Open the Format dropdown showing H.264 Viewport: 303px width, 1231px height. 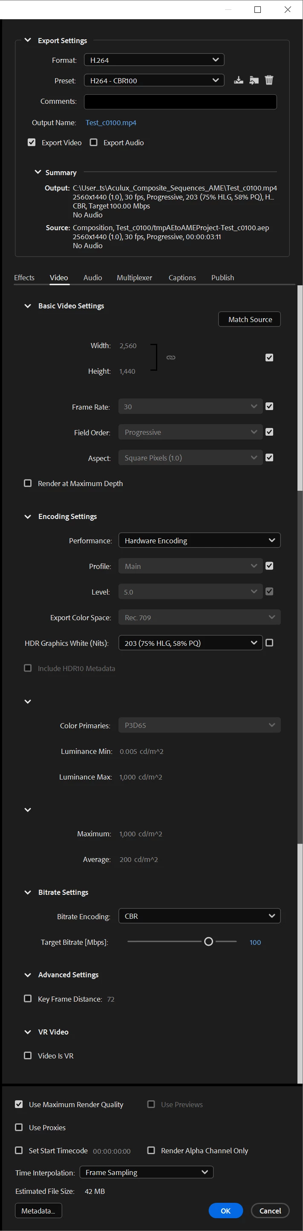click(154, 60)
